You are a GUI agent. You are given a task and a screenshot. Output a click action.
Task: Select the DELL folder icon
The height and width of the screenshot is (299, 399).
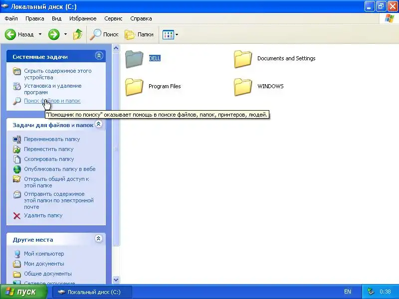coord(134,59)
